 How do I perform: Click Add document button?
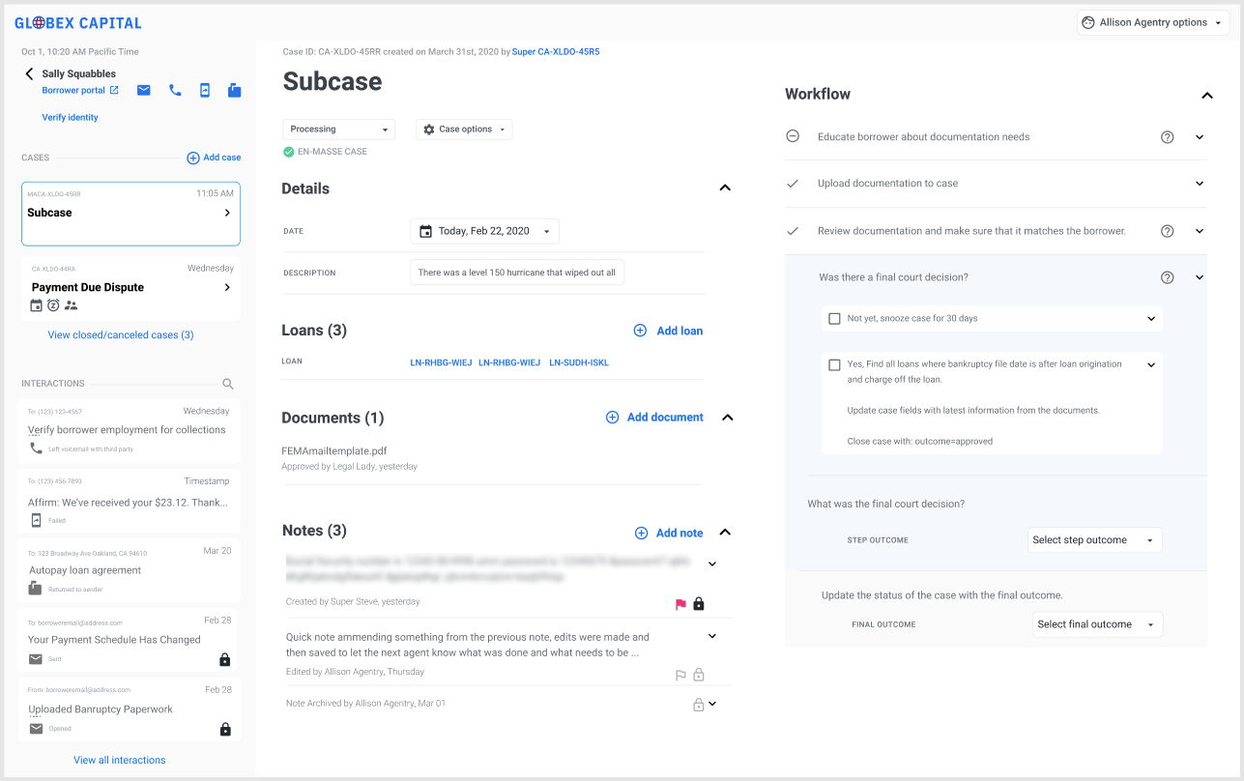(654, 418)
